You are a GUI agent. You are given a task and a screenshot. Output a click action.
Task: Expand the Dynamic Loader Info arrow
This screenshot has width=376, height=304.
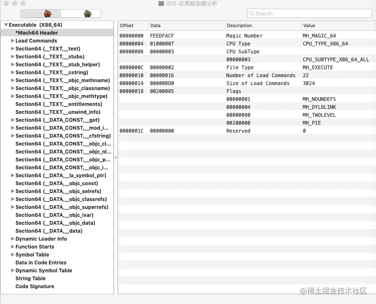[x=13, y=239]
